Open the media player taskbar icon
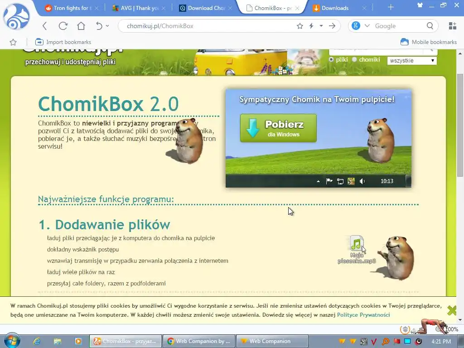The width and height of the screenshot is (464, 348). click(78, 341)
